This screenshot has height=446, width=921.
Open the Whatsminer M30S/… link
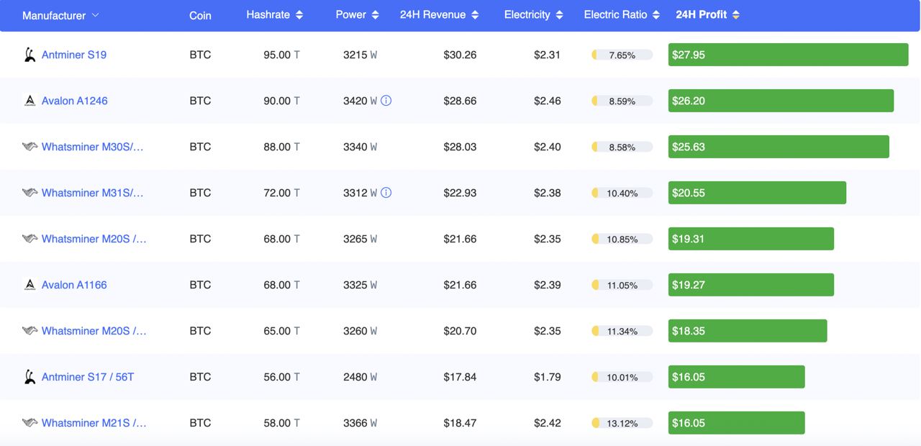pyautogui.click(x=93, y=147)
